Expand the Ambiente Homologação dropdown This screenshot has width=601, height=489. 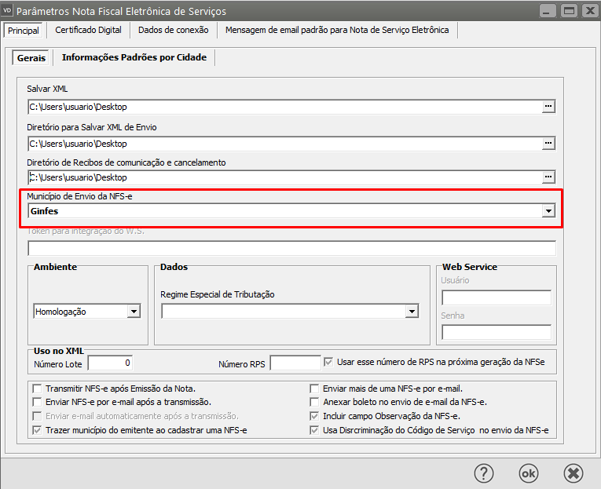click(134, 312)
